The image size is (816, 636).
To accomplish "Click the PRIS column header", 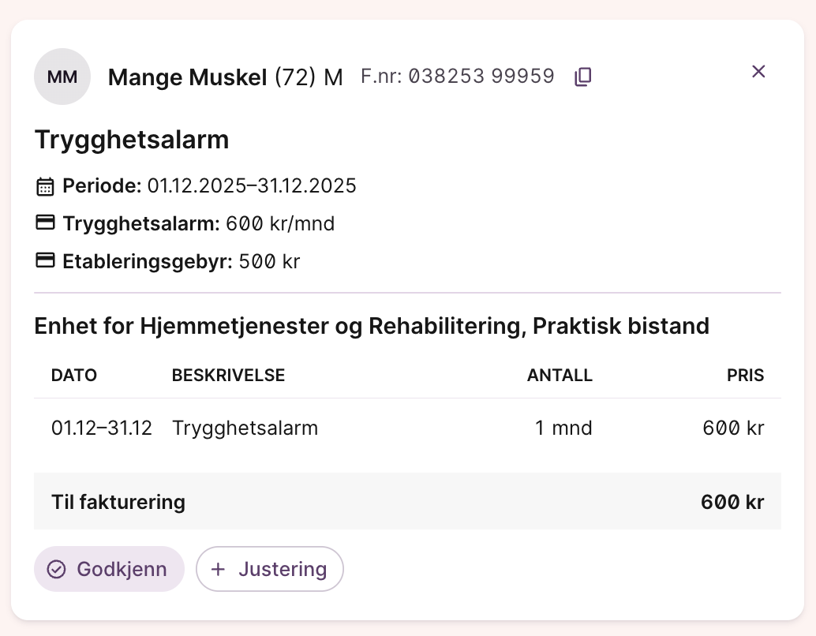I will coord(745,376).
